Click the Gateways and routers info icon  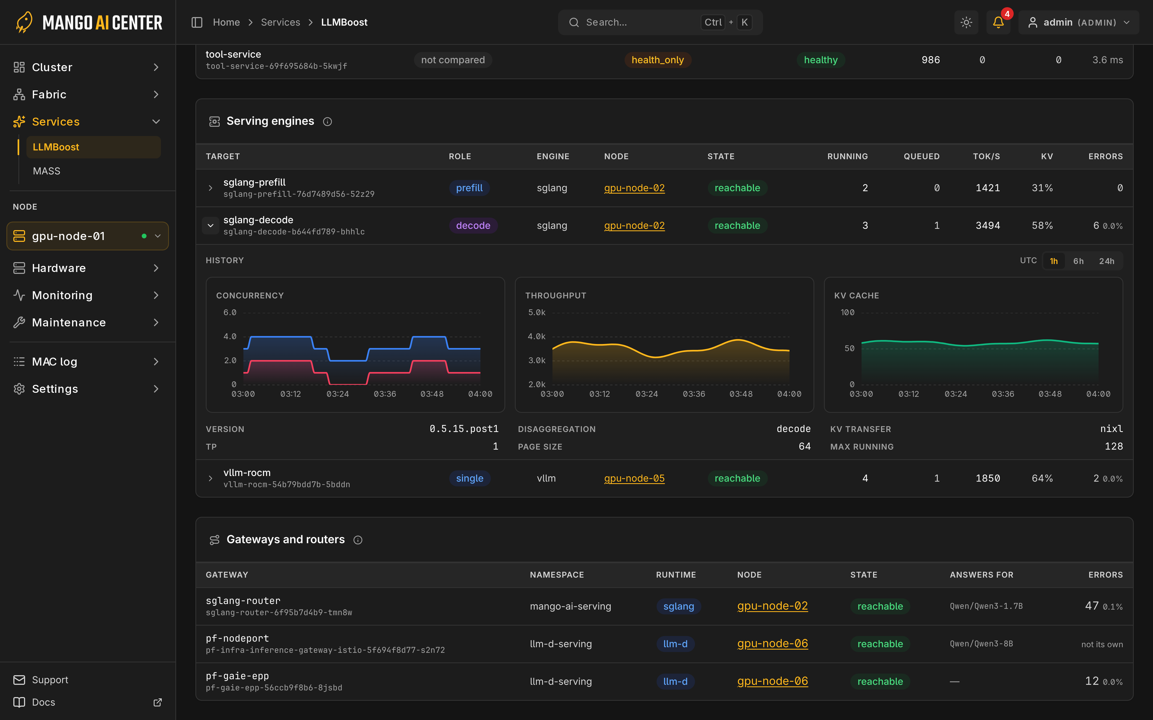(358, 539)
